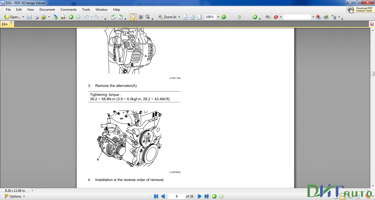Choose Fit Page view mode
The image size is (375, 200).
pos(192,17)
